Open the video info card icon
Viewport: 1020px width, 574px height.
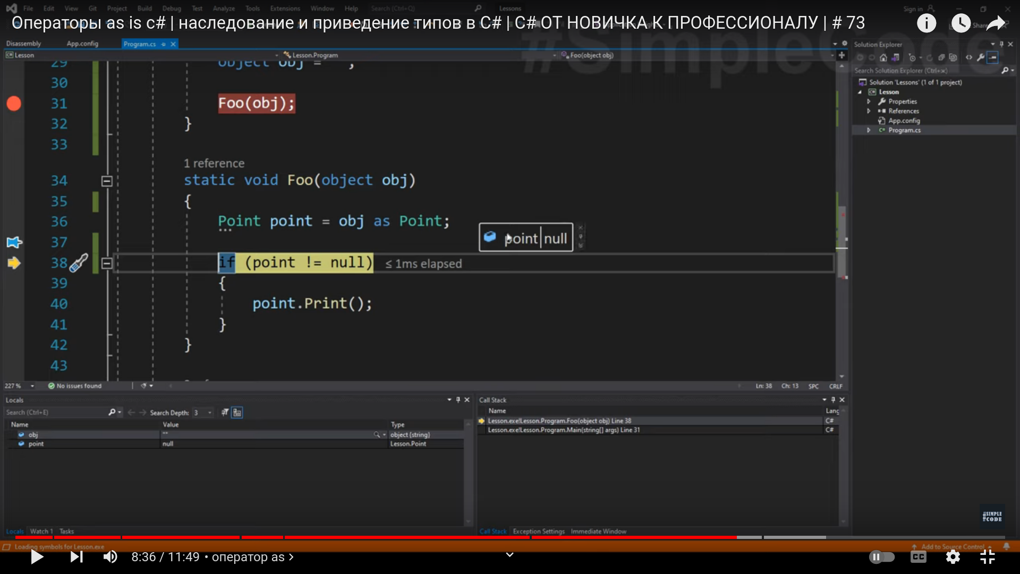926,23
